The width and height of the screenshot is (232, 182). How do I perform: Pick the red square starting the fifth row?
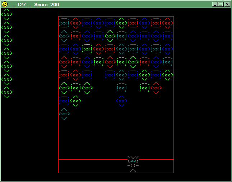[x=64, y=75]
